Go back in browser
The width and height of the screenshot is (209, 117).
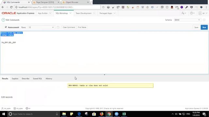click(3, 7)
